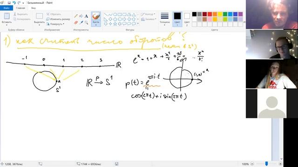
Task: Choose the red color swatch
Action: coord(210,14)
